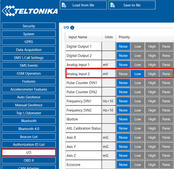Set Digital Output 1 priority to Low
This screenshot has height=169, width=174.
[138, 46]
